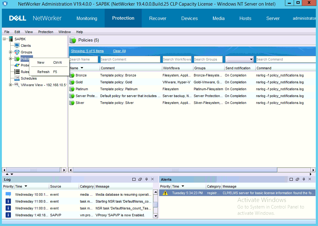Viewport: 318px width, 226px height.
Task: Expand the Groups tree node
Action: [11, 52]
